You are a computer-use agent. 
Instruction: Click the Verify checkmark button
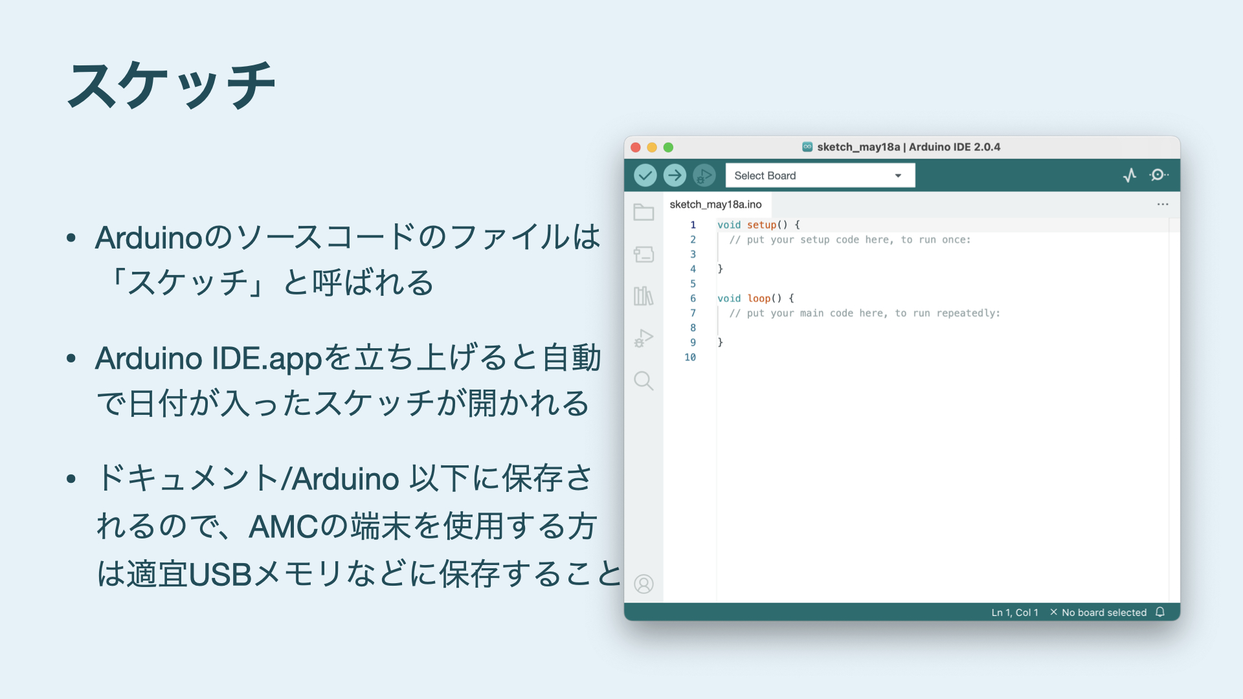click(x=645, y=175)
